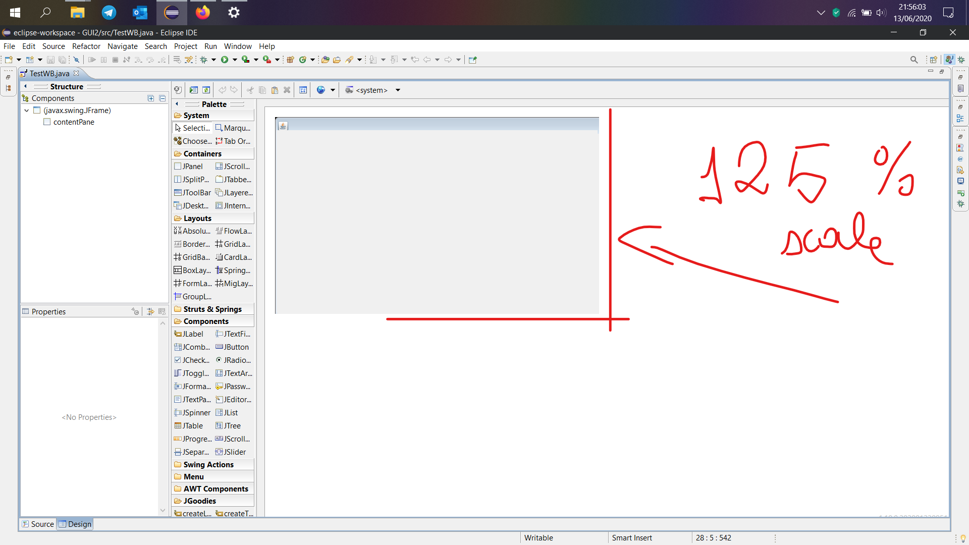Select the JRadioButton palette item
The width and height of the screenshot is (969, 545).
234,360
